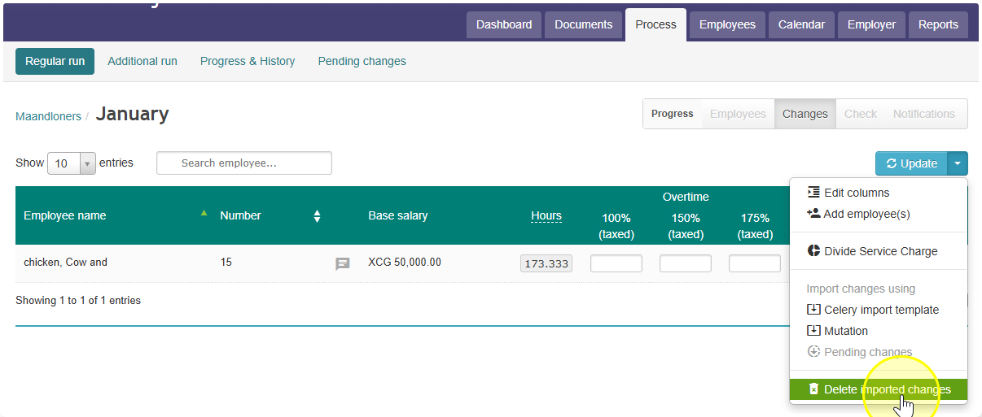Open the Additional run link
The width and height of the screenshot is (982, 417).
click(142, 61)
